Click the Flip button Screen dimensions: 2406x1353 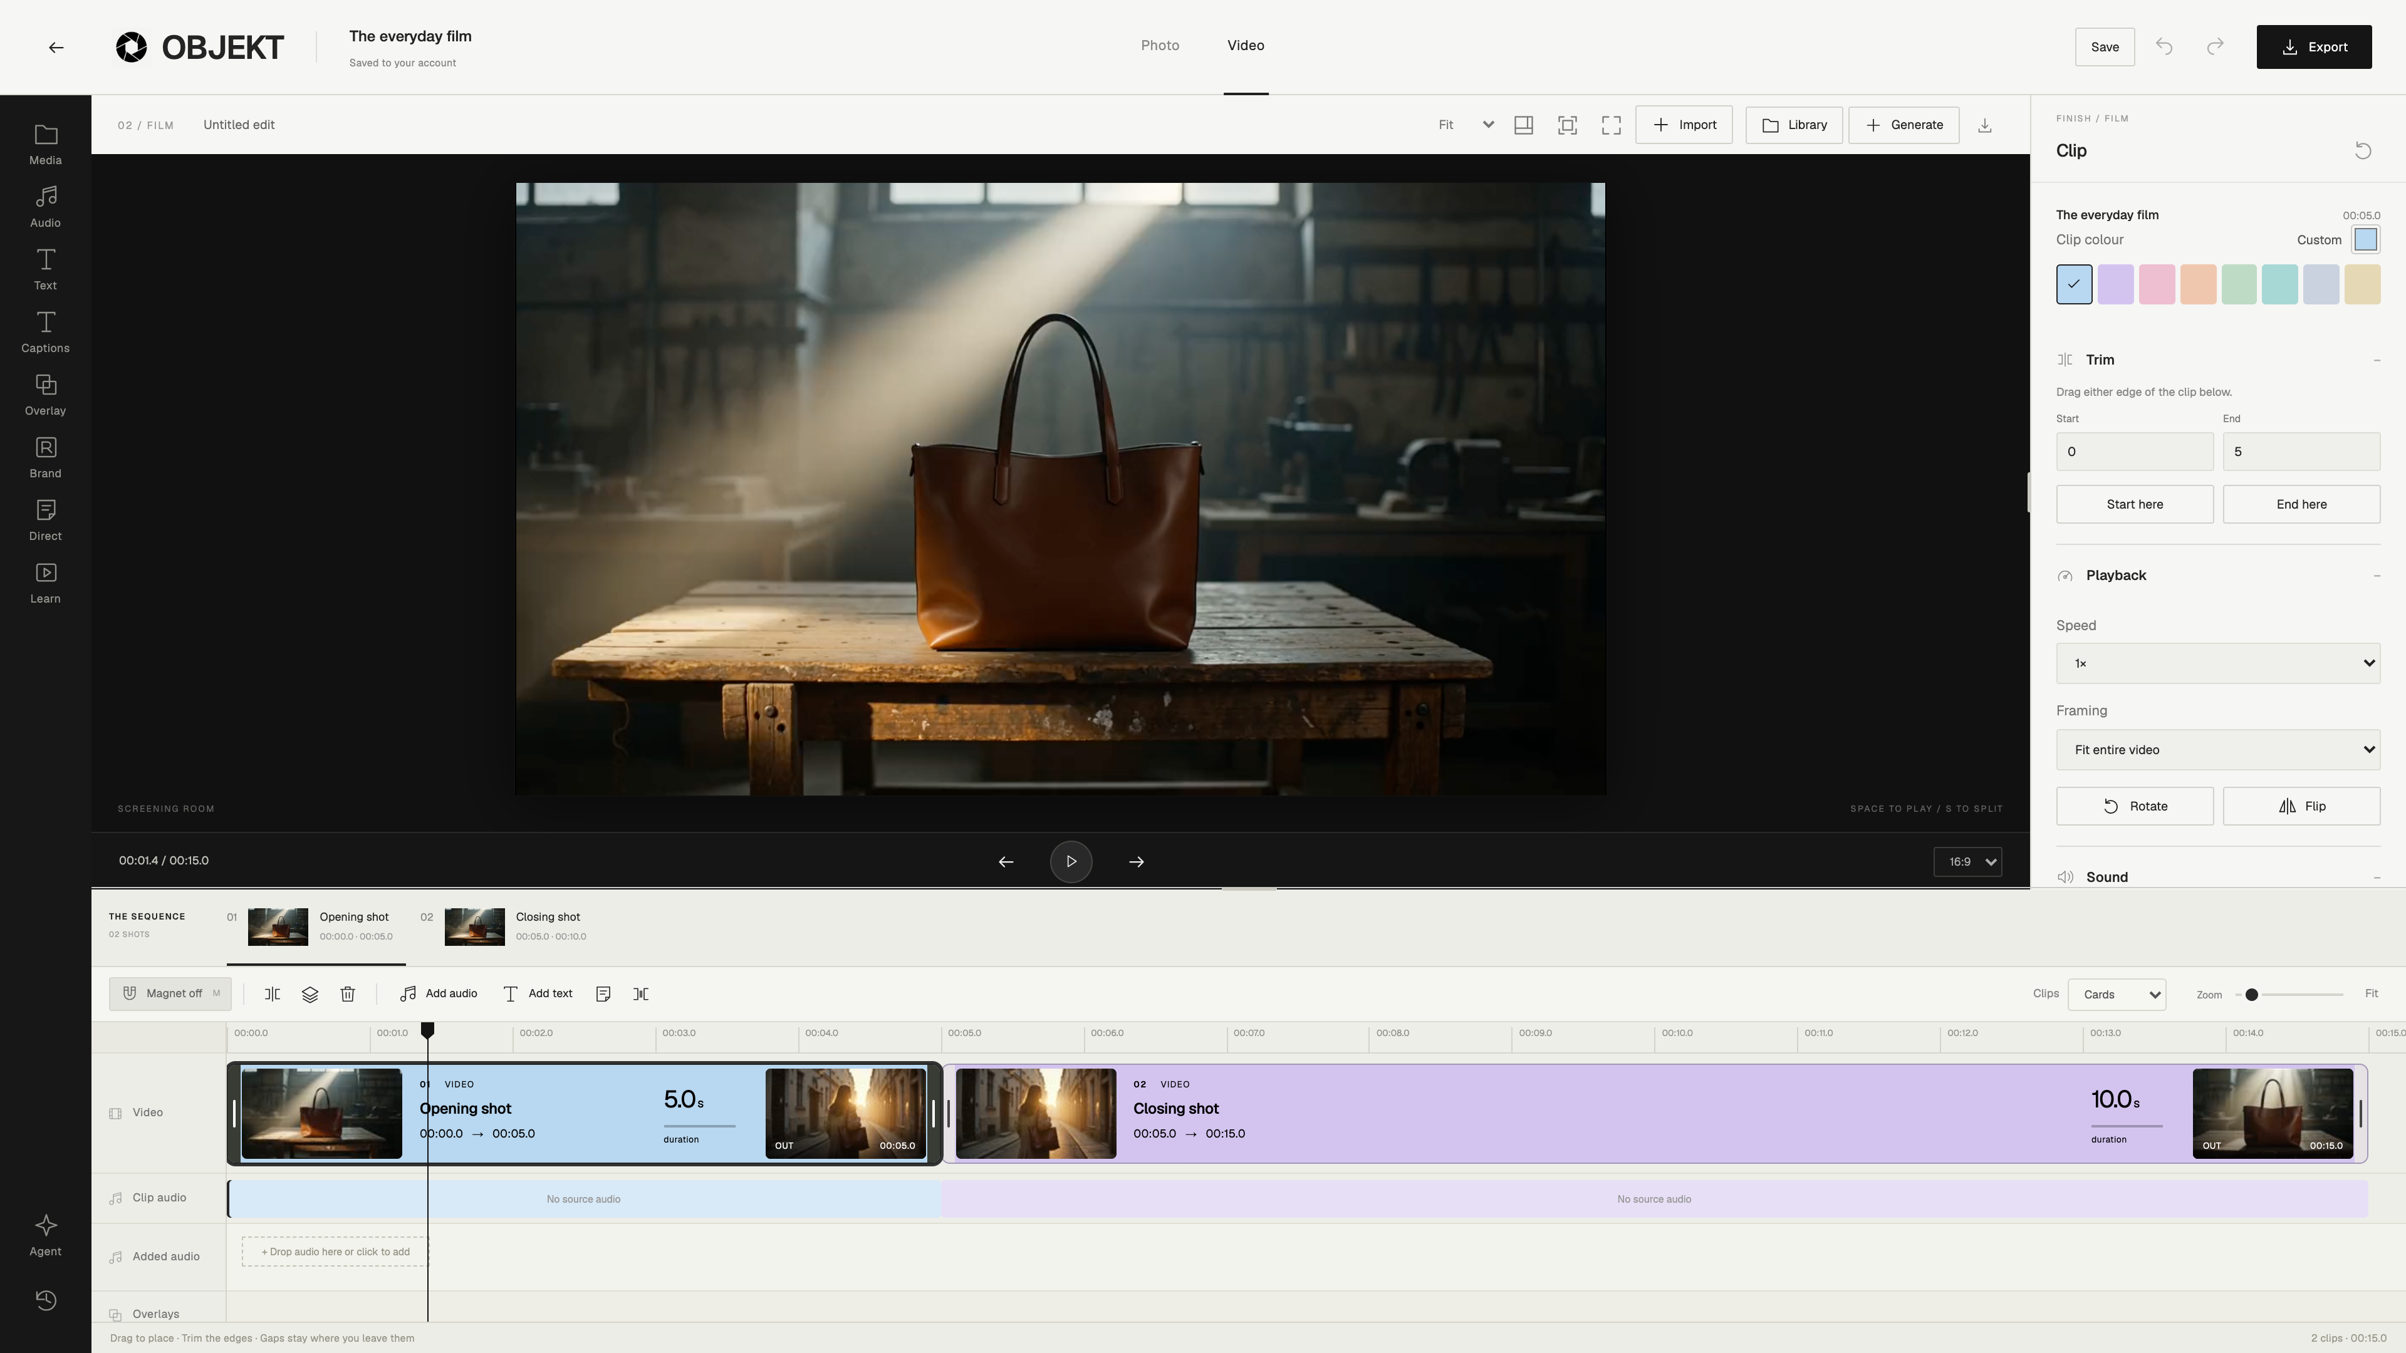[x=2301, y=807]
